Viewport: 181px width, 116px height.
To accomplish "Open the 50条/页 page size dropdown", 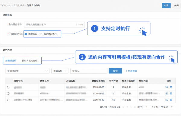I will (x=166, y=107).
